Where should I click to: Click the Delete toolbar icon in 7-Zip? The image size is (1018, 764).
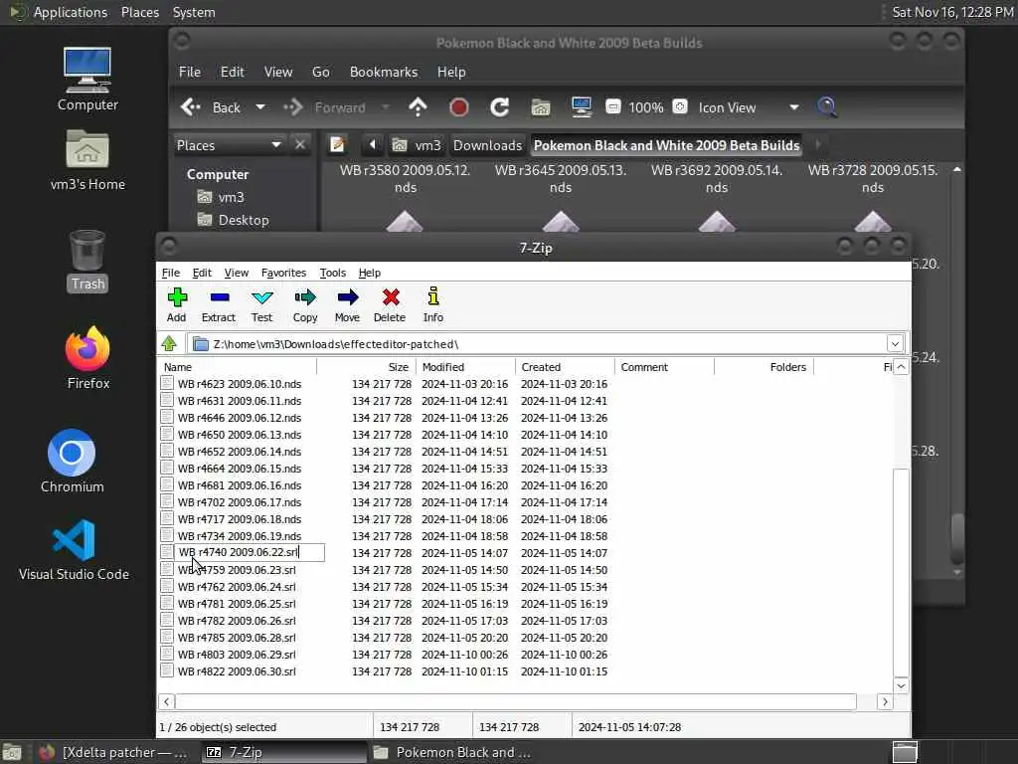coord(390,305)
